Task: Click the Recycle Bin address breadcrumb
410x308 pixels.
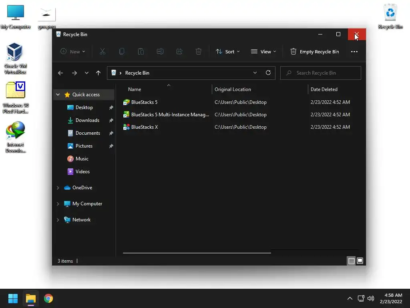Action: 137,73
